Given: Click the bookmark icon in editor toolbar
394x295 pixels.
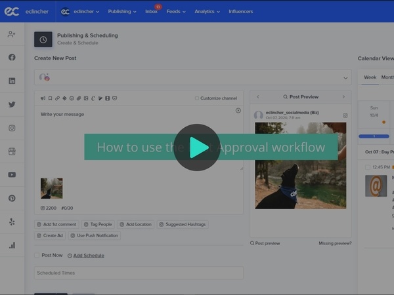Looking at the screenshot, I should 51,98.
